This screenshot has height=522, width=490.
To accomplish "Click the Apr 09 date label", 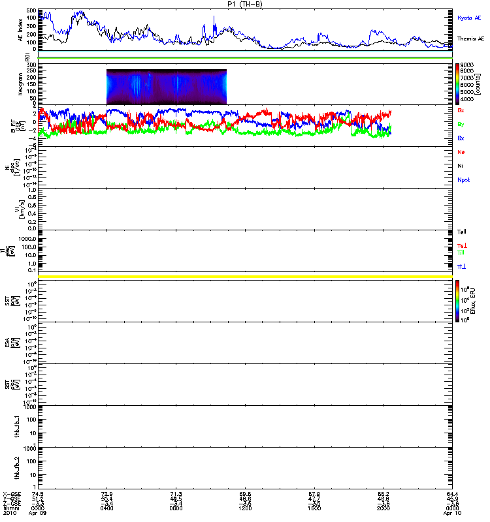I will click(37, 513).
